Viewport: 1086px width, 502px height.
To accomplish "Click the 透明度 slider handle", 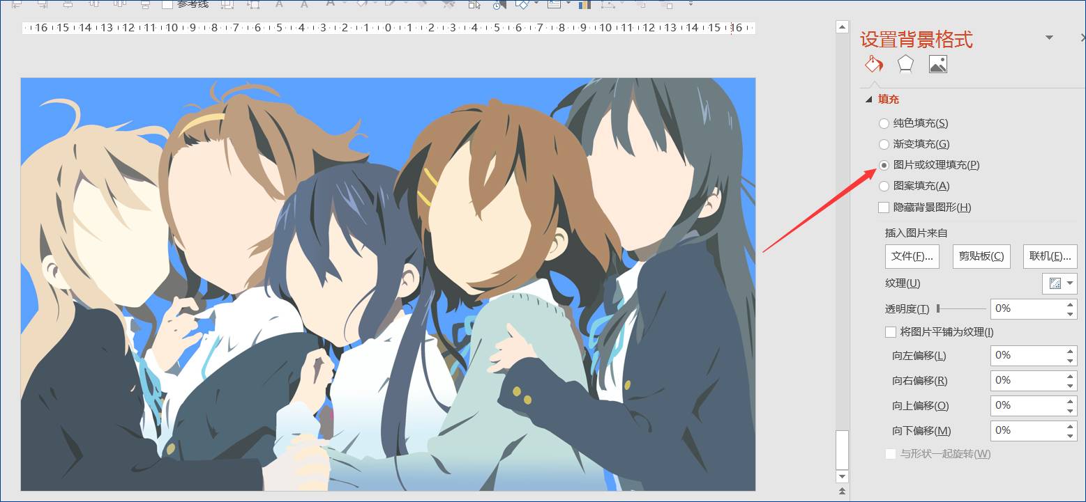I will 938,308.
